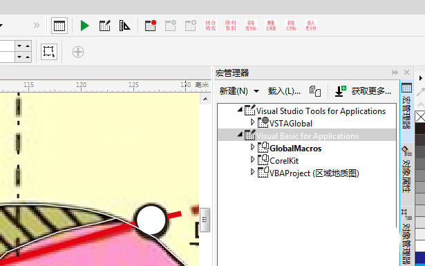Click the copy documents icon in Macro Manager
Viewport: 425px width, 266px height.
(x=315, y=91)
